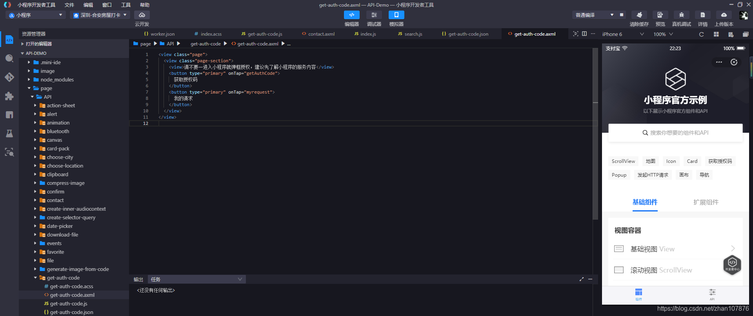Click the simulator mock settings icon
This screenshot has width=753, height=316.
(x=731, y=34)
